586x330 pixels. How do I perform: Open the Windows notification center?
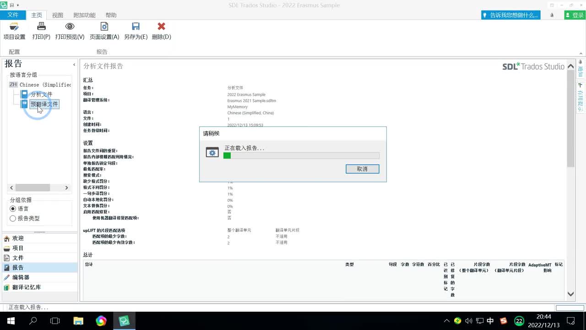pyautogui.click(x=571, y=321)
